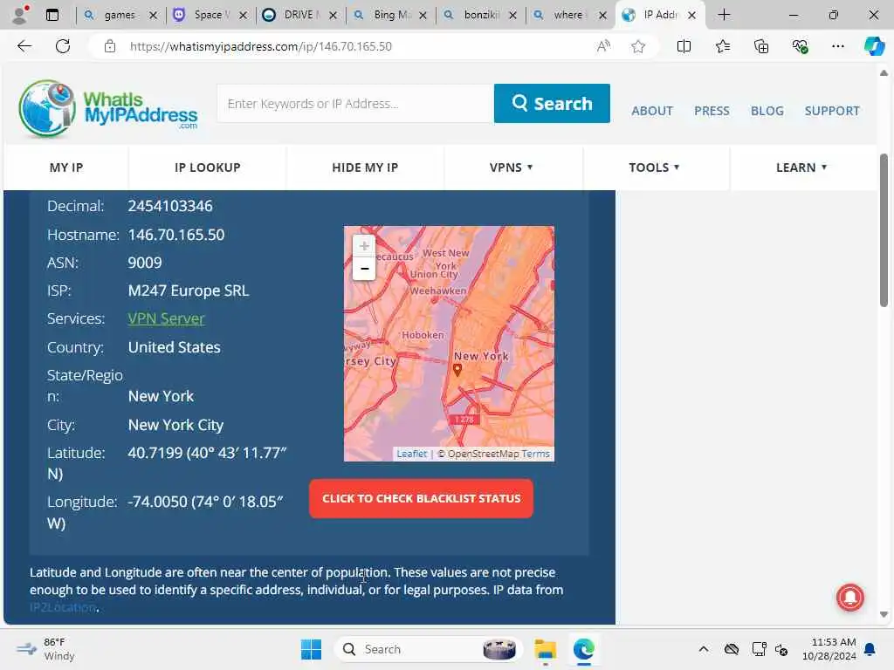
Task: Open the PRESS link
Action: pos(712,111)
